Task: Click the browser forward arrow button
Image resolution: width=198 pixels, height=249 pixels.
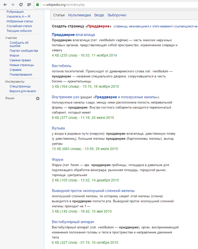Action: 13,5
